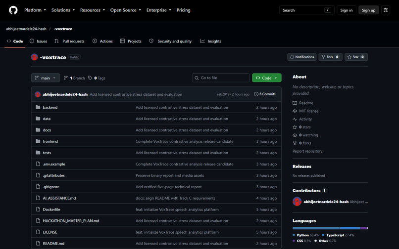Viewport: 399px width, 249px height.
Task: Expand the Platform menu
Action: tap(35, 10)
